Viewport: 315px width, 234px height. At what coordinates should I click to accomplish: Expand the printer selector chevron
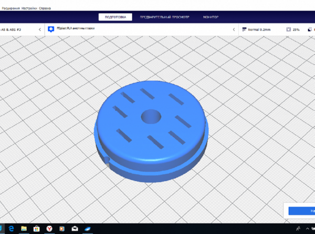pyautogui.click(x=40, y=29)
